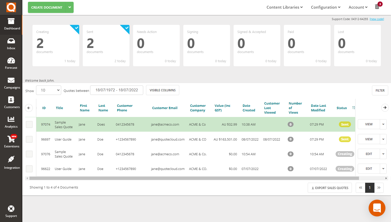Open the Extentions page marked NEW

coord(11,142)
